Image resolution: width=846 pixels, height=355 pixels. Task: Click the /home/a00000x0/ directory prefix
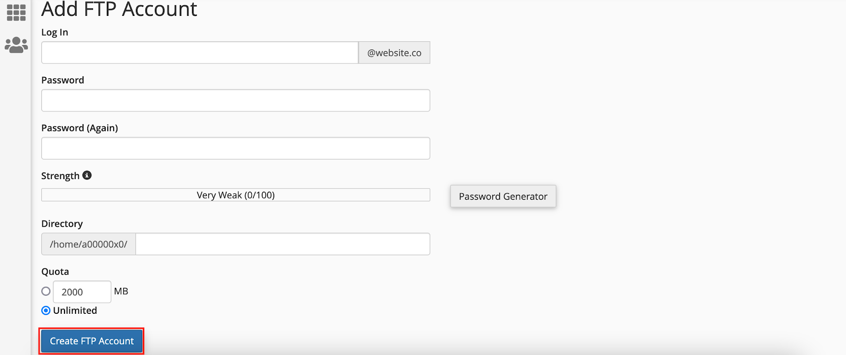89,244
